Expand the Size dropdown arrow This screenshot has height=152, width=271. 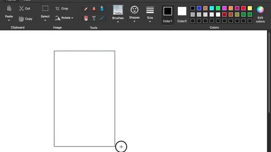[x=150, y=22]
